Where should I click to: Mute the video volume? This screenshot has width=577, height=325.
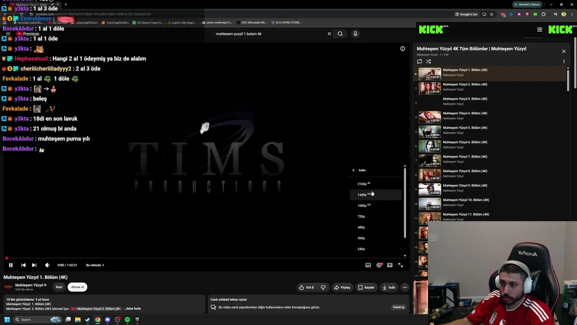[47, 265]
